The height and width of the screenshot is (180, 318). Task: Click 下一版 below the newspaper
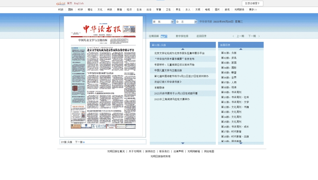pos(79,142)
